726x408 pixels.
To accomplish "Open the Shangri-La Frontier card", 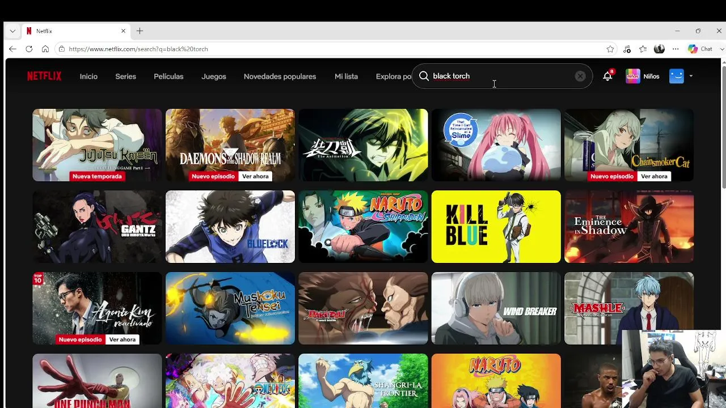I will coord(363,381).
